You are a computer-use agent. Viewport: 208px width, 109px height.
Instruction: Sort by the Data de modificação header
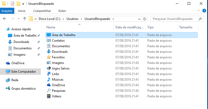(130, 27)
